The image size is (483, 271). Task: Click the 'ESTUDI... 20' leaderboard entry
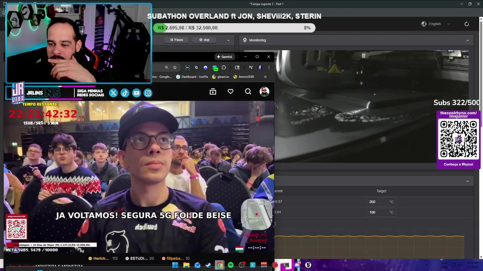click(140, 258)
